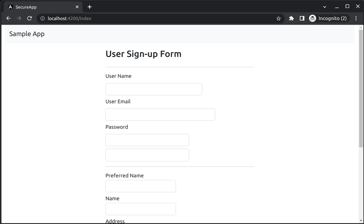Click the Sample App navbar brand
Viewport: 364px width, 224px height.
(27, 34)
